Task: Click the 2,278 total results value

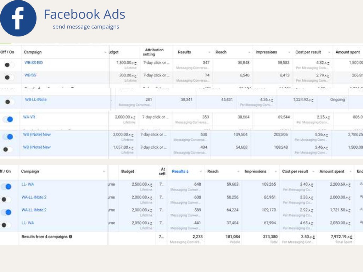Action: coord(197,237)
